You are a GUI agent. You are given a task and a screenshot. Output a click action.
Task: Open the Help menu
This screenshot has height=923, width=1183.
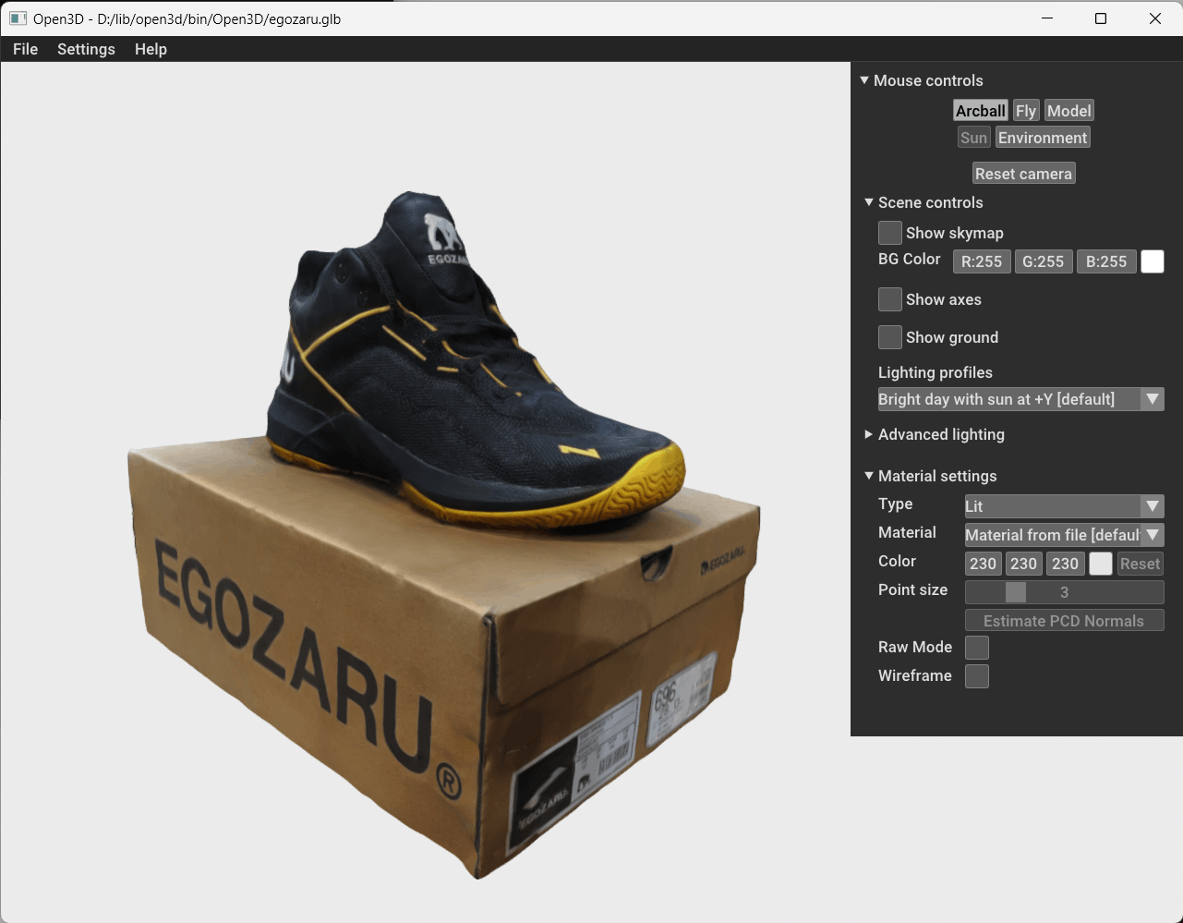[x=151, y=49]
